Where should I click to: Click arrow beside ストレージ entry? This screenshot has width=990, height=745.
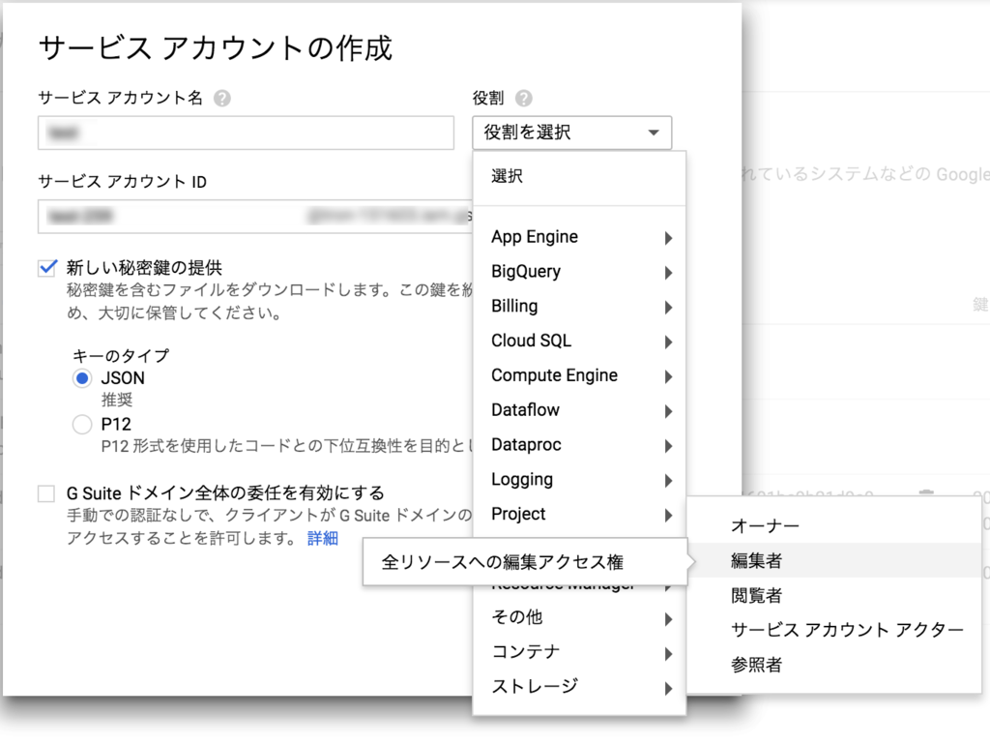click(668, 689)
